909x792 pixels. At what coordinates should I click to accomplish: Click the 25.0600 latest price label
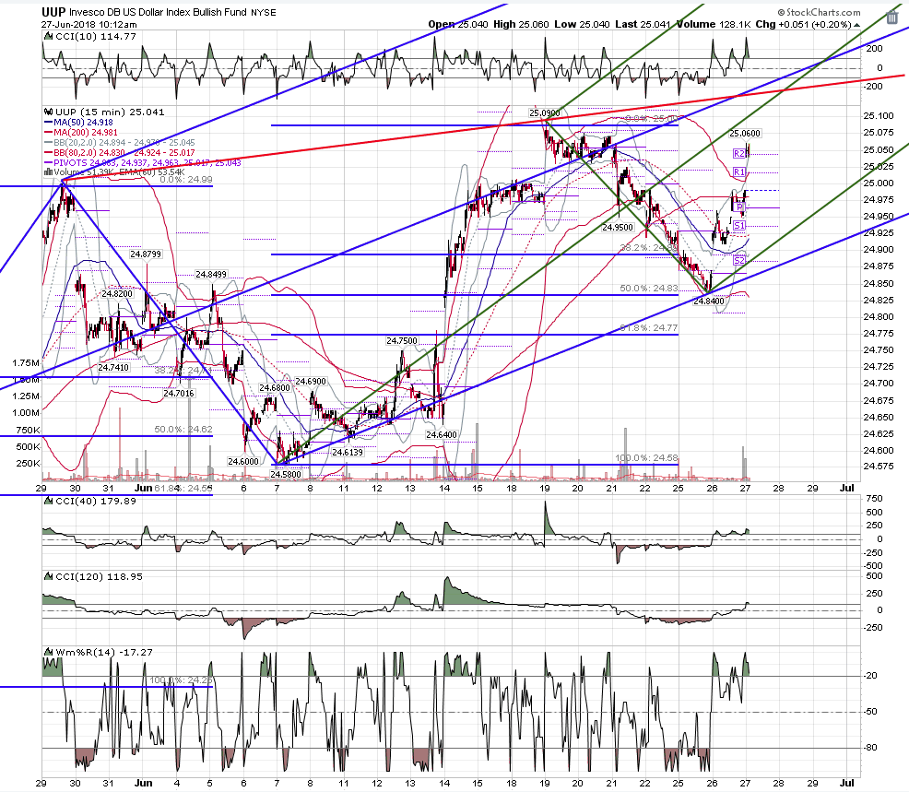point(745,134)
